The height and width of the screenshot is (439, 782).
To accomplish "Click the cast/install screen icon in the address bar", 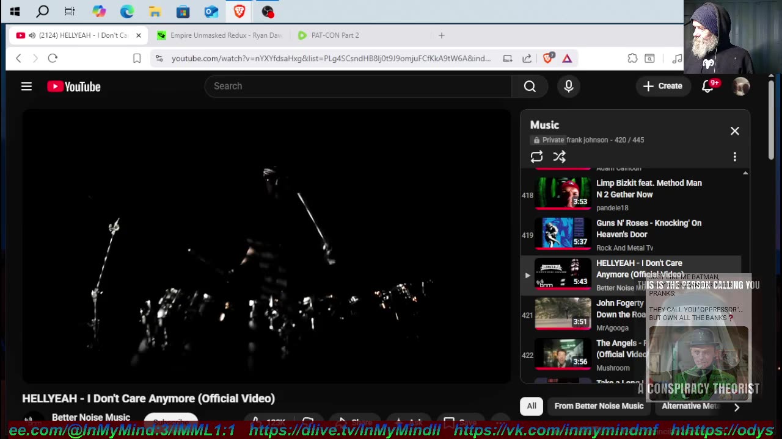I will tap(507, 59).
